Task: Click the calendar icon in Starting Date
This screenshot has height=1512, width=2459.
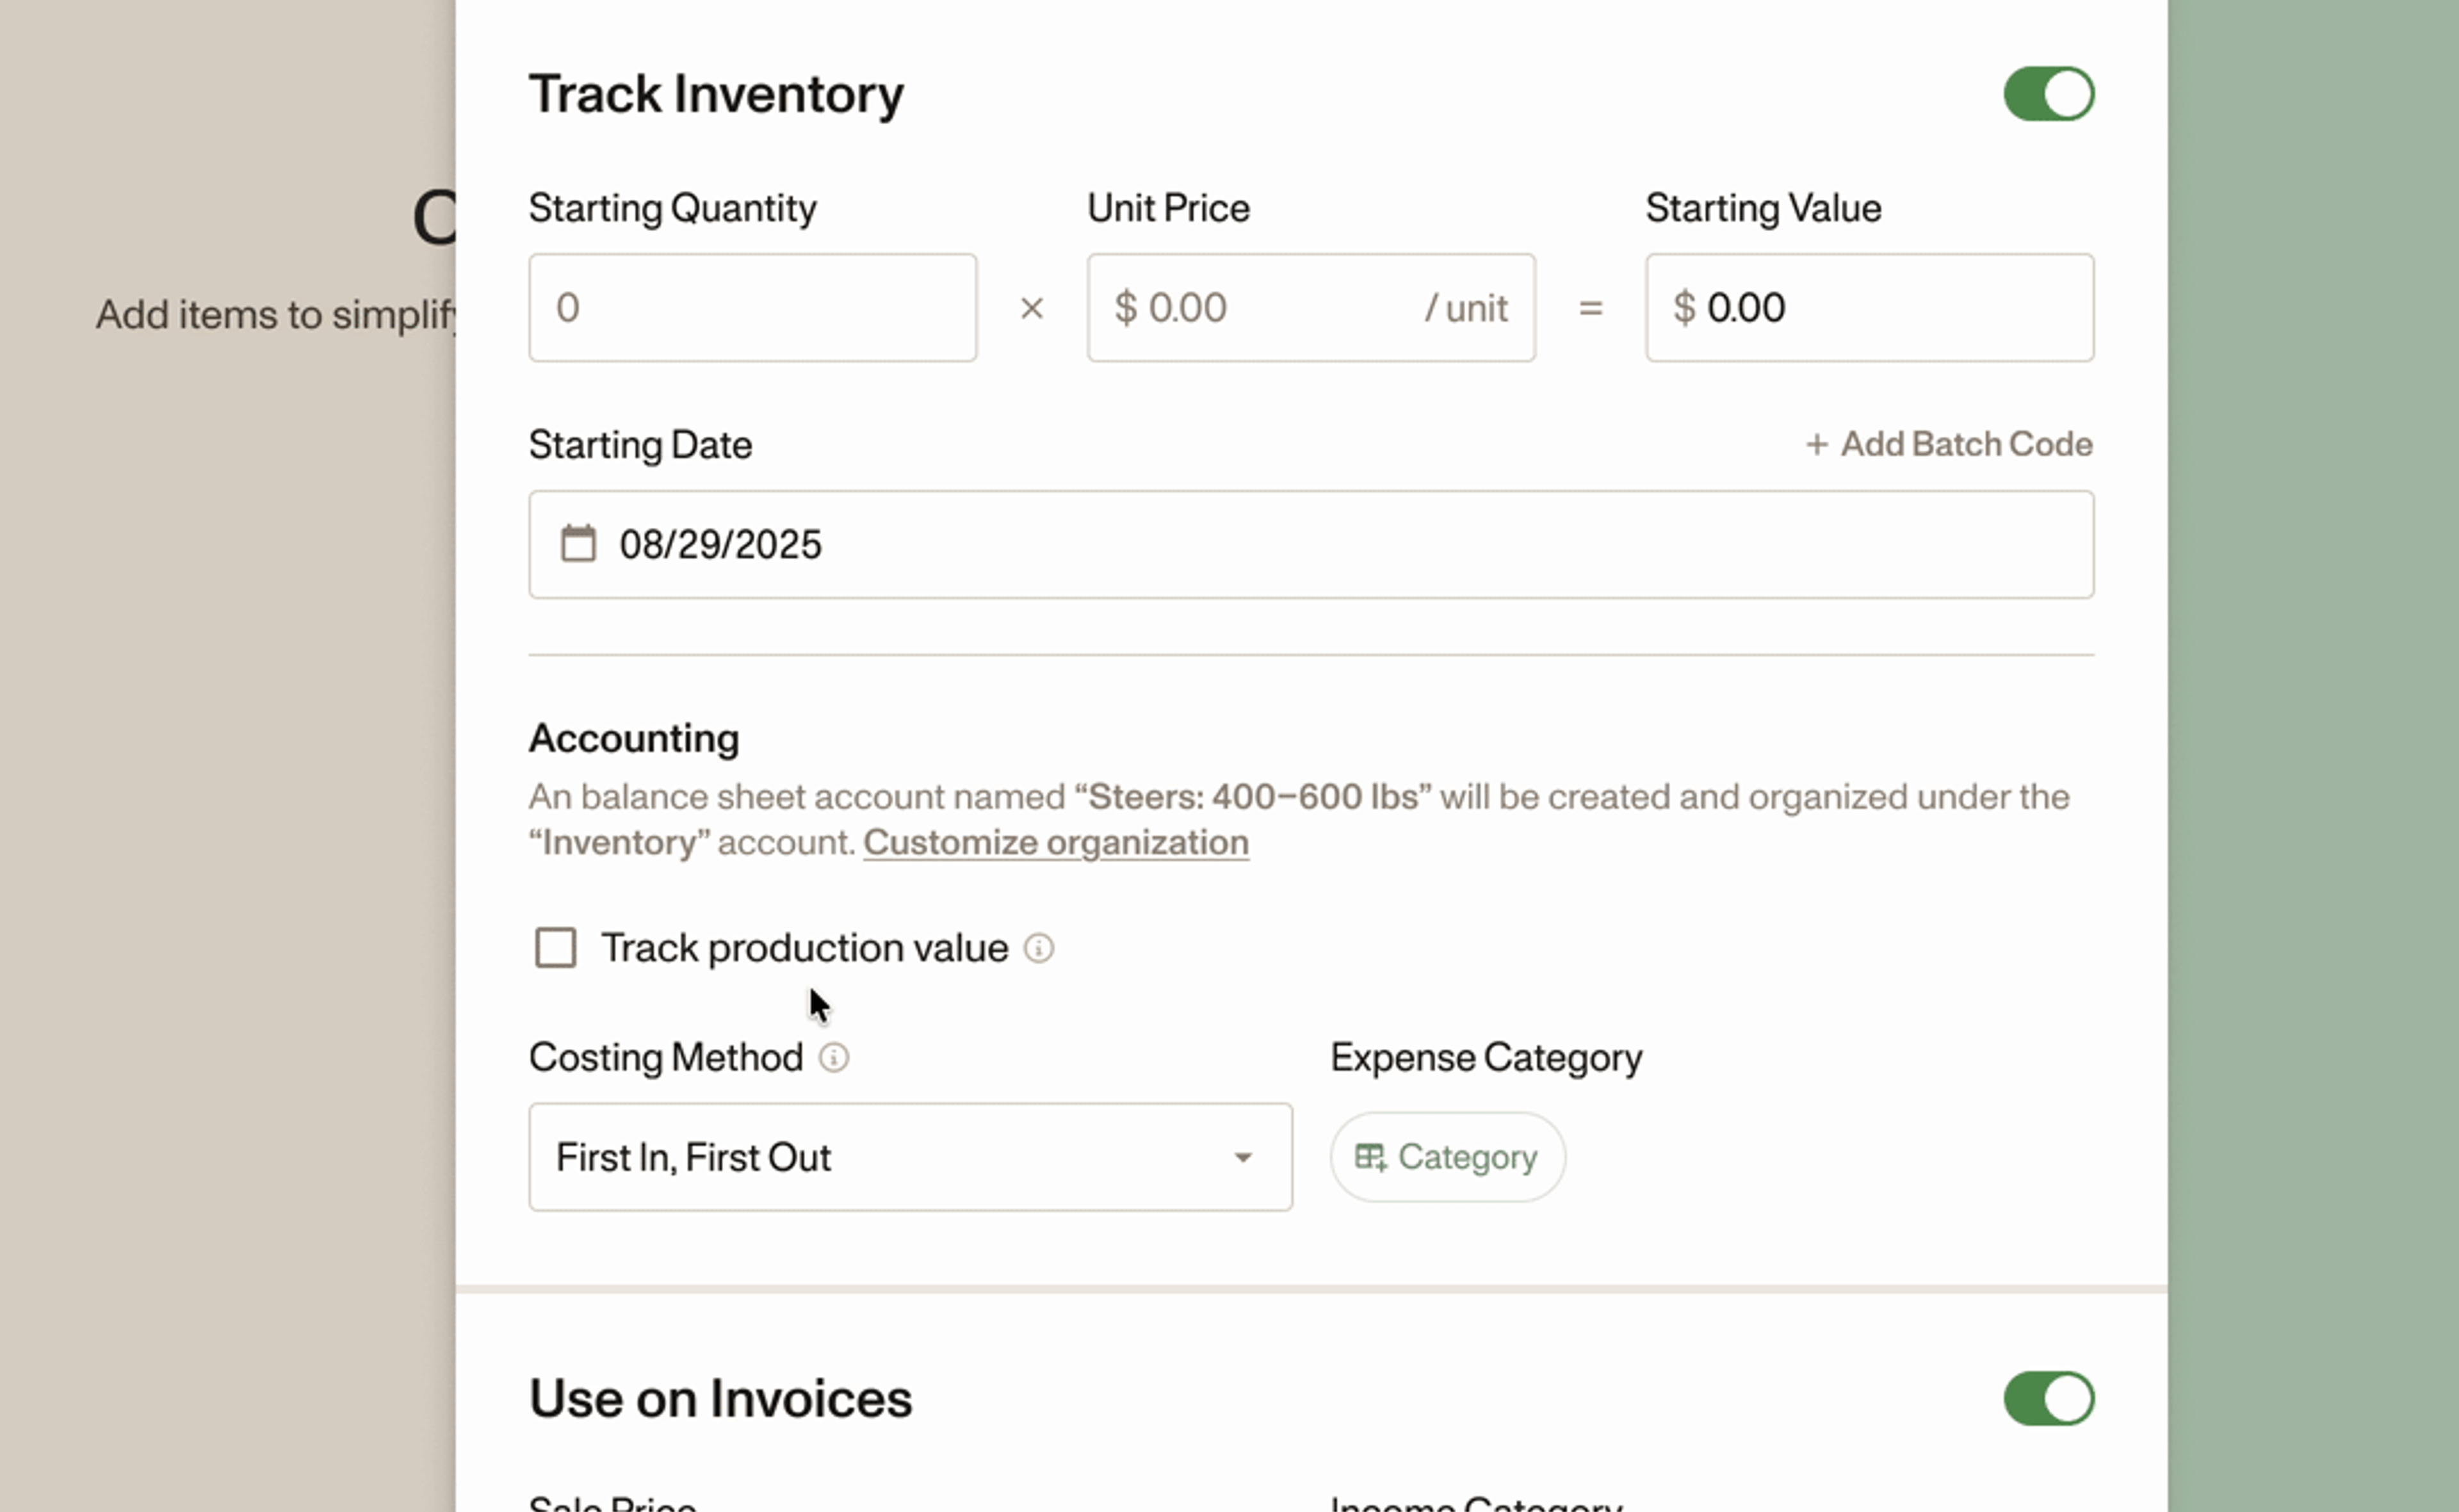Action: point(578,544)
